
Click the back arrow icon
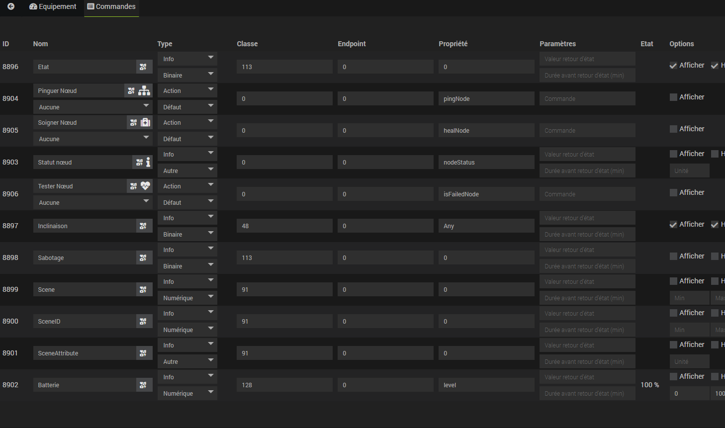11,6
